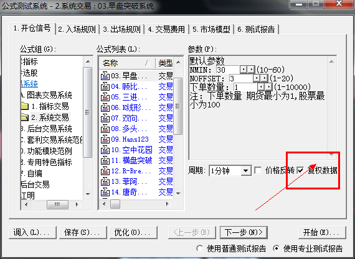
Task: Switch to the 2.入场规则 tab
Action: pos(77,29)
